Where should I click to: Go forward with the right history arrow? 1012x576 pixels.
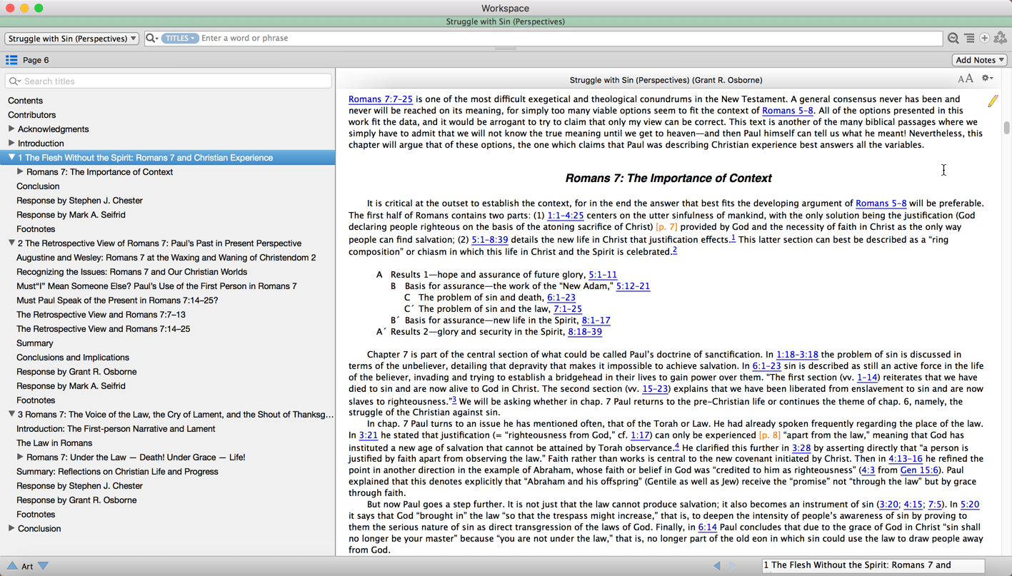point(733,566)
